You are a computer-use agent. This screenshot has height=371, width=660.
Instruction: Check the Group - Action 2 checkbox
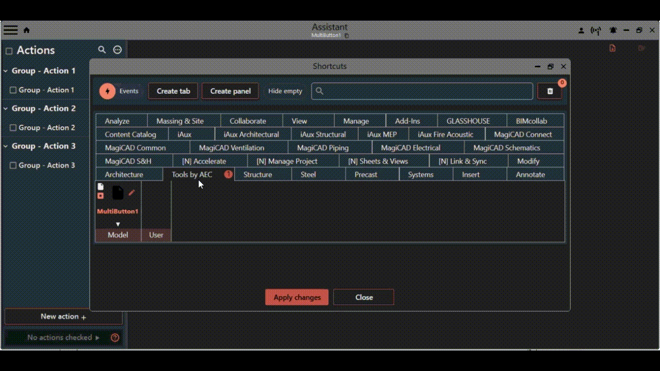tap(13, 128)
